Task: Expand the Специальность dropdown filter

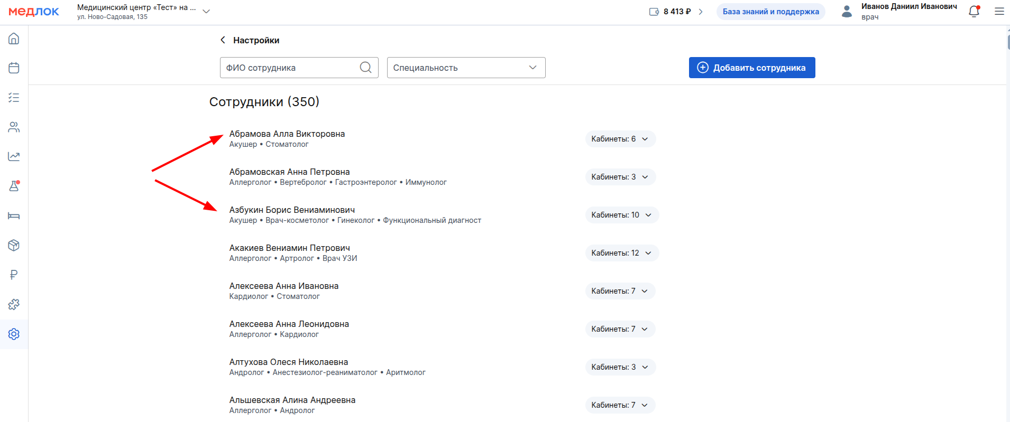Action: [x=466, y=68]
